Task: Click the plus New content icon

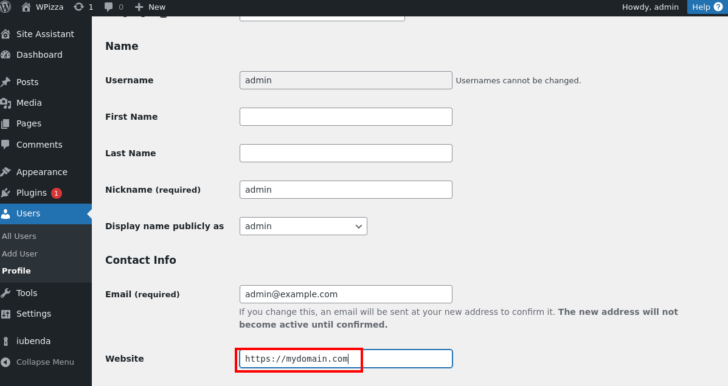Action: click(139, 7)
